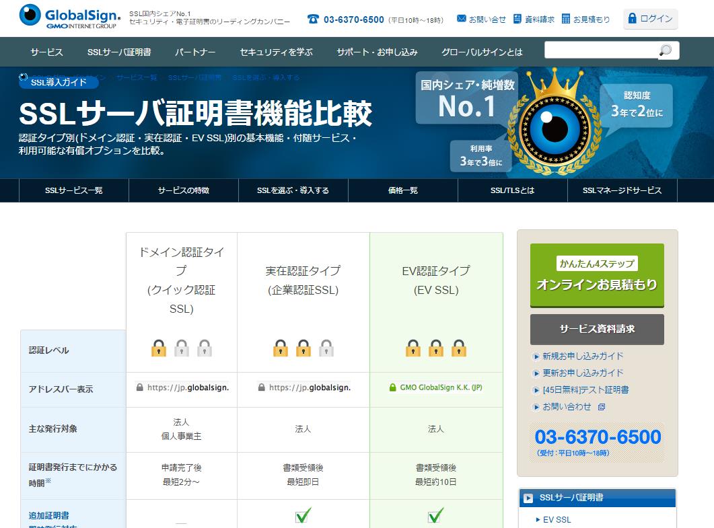The image size is (714, 528).
Task: Open the お問い合せ header link
Action: click(487, 20)
